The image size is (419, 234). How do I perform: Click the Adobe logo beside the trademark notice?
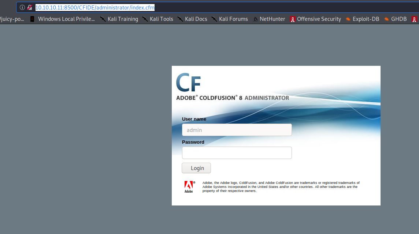coord(189,187)
